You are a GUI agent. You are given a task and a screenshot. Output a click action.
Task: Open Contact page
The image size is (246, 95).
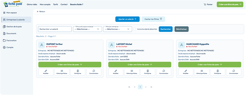[64, 5]
